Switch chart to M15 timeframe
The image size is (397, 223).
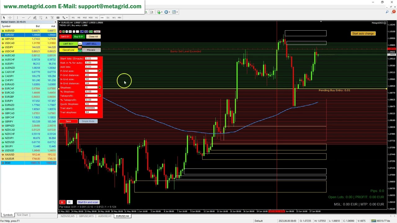85,18
